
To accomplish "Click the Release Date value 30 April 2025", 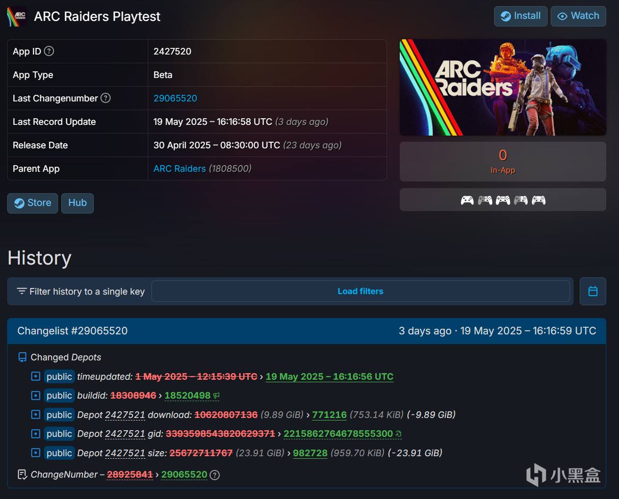I will click(x=217, y=145).
